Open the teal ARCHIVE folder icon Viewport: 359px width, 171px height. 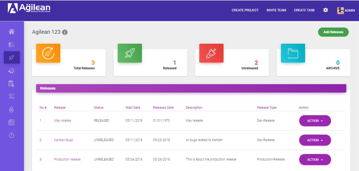[293, 53]
